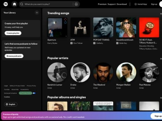
Task: Click the green Your Privacy Choices pill
Action: tap(26, 93)
